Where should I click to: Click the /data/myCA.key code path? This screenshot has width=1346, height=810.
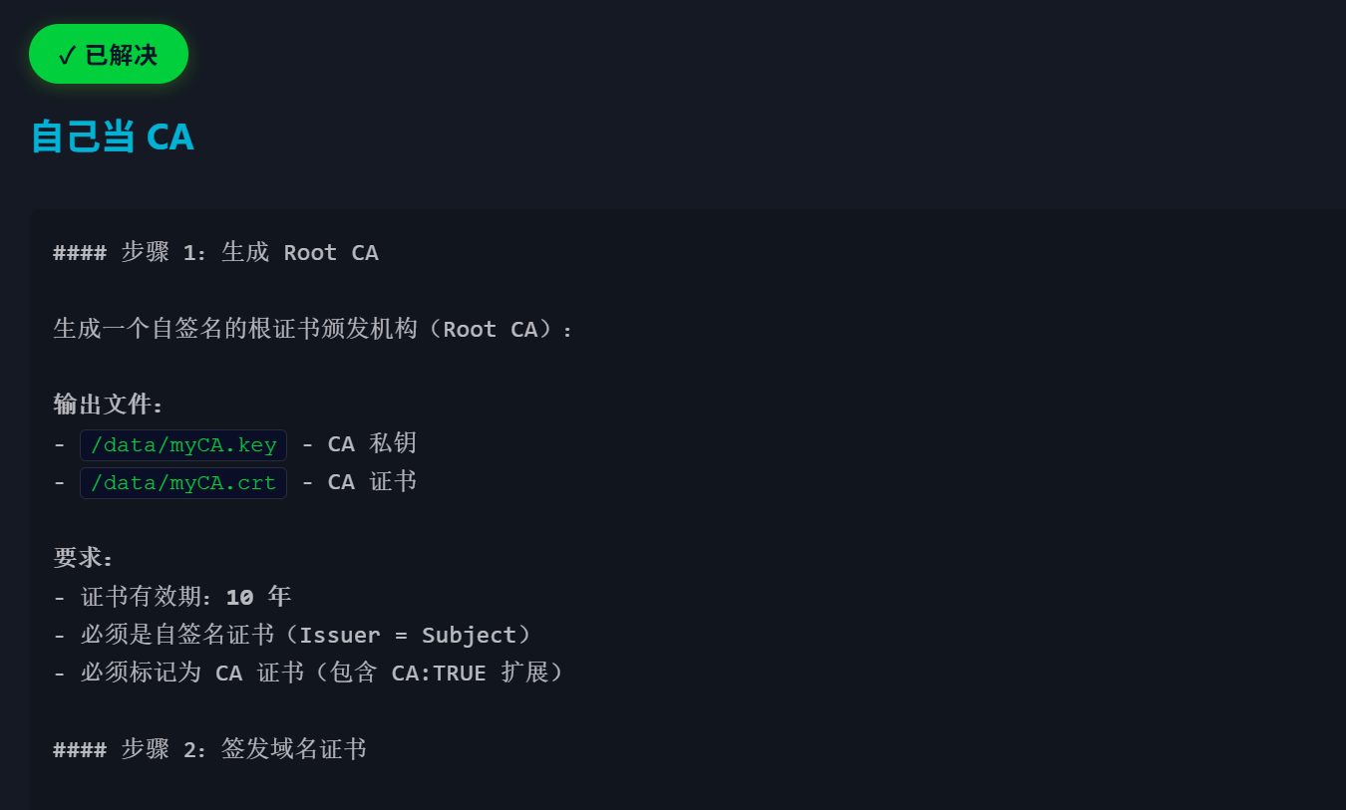tap(183, 445)
